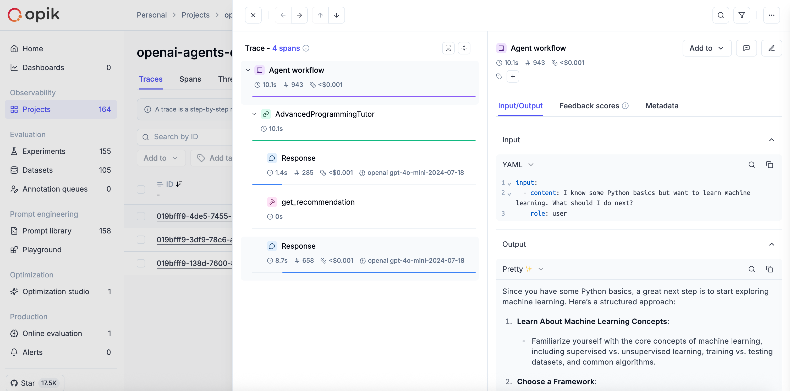Screen dimensions: 790x391
Task: Click the Star 17.5K GitHub button
Action: [x=34, y=382]
